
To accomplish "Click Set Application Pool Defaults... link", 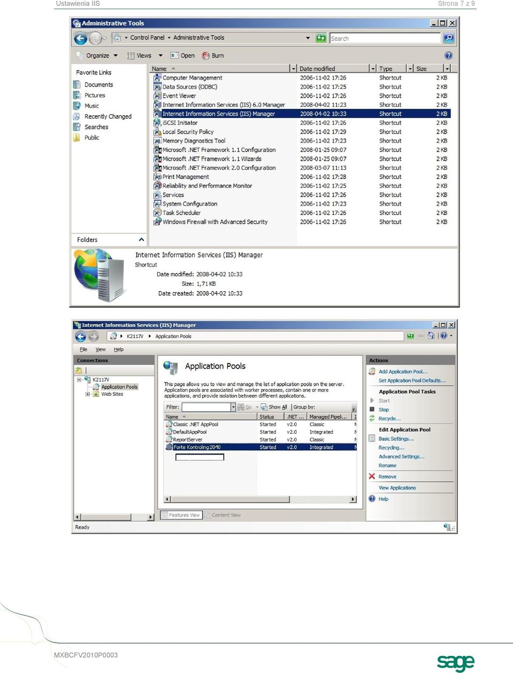I will 412,381.
